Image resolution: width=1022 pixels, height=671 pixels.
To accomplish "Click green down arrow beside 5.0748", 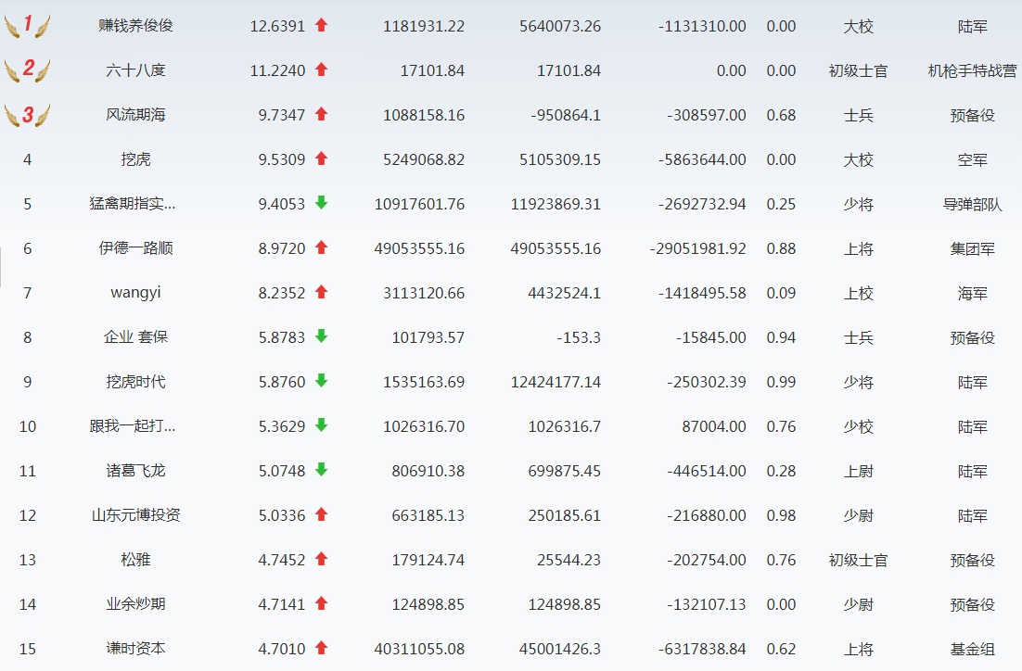I will (x=321, y=469).
